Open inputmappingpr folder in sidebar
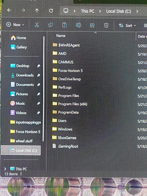The height and width of the screenshot is (196, 147). 25,122
